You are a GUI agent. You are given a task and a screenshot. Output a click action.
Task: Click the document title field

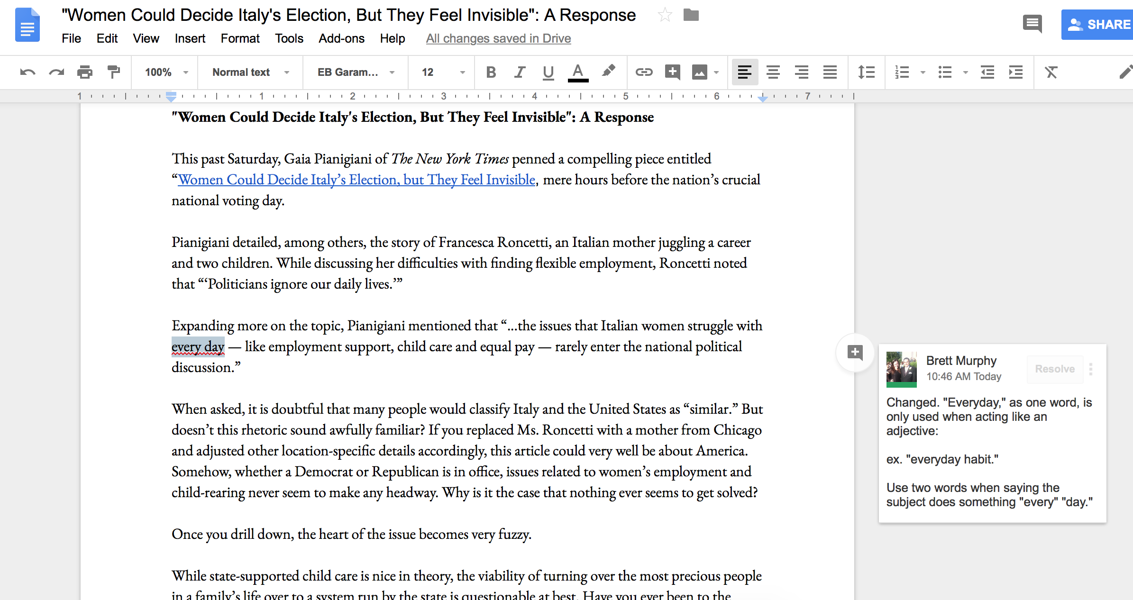click(x=348, y=15)
